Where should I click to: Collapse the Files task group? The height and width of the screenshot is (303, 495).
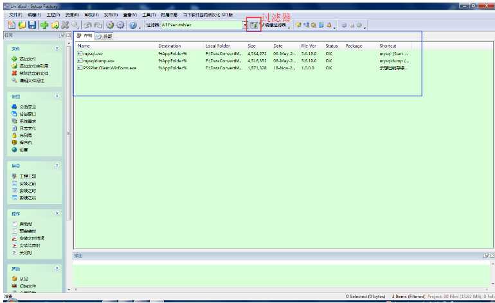point(57,48)
